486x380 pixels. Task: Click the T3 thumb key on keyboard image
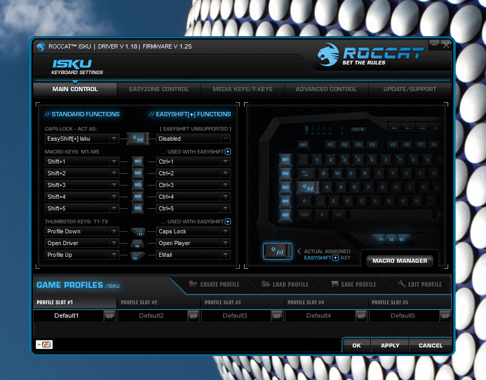pos(402,239)
